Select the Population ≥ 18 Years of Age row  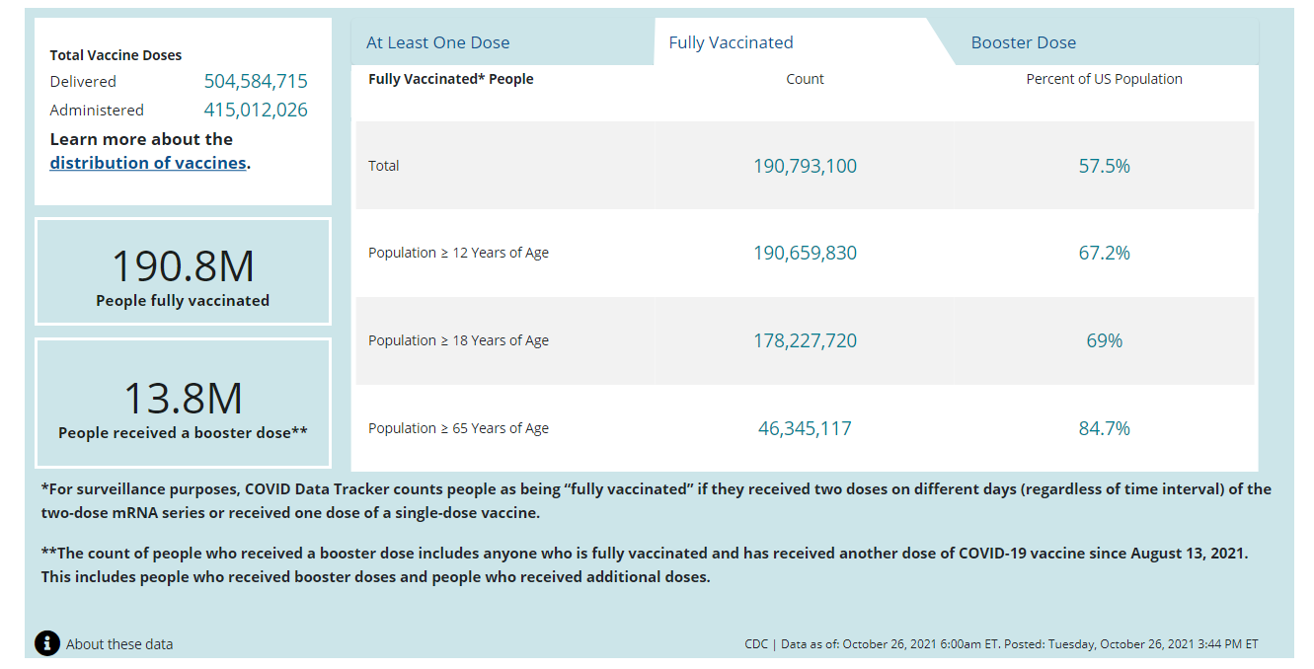pos(458,340)
